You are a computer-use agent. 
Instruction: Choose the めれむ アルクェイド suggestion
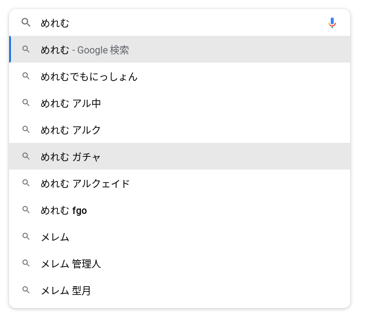[x=85, y=184]
